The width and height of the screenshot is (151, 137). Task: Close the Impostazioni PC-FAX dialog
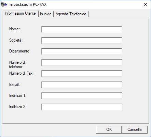pos(146,4)
